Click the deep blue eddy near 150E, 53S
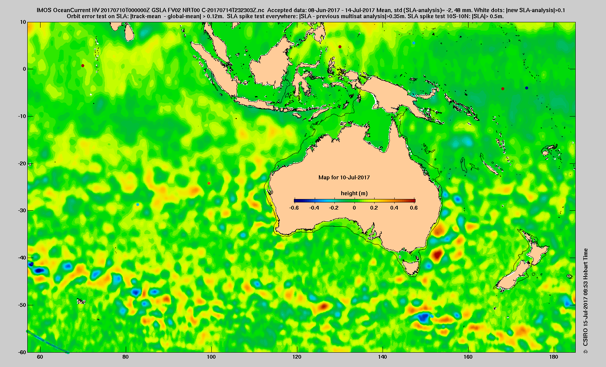Image resolution: width=606 pixels, height=367 pixels. [x=423, y=317]
